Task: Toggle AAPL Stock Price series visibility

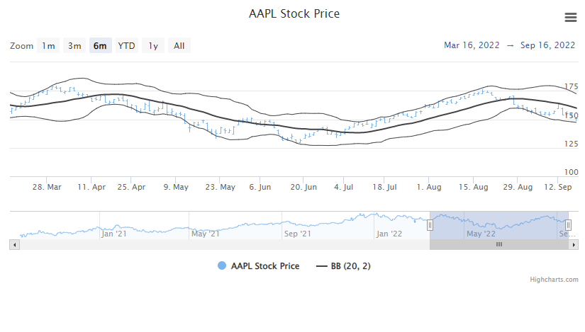Action: tap(264, 266)
